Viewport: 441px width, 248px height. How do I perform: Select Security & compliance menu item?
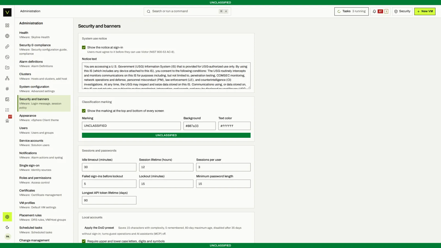tap(44, 49)
